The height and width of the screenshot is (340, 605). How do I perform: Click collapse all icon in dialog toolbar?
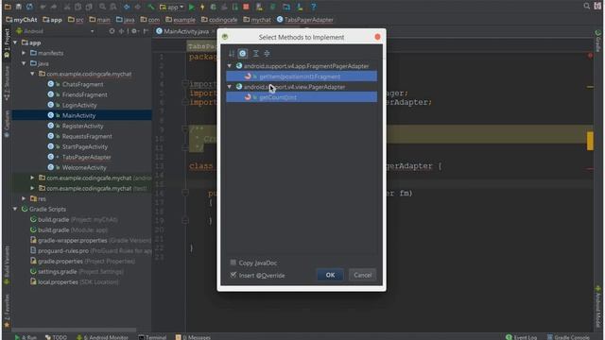[267, 53]
